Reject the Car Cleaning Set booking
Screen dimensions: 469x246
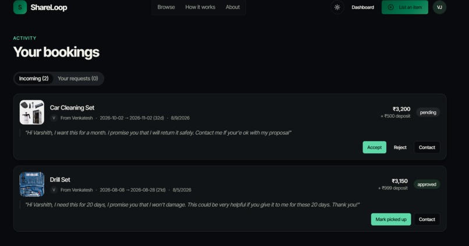click(x=400, y=147)
